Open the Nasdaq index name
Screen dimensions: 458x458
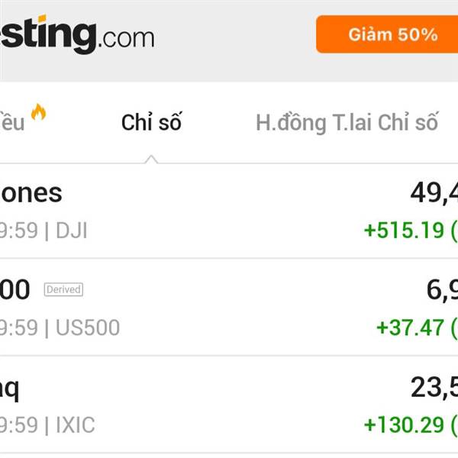(x=10, y=388)
